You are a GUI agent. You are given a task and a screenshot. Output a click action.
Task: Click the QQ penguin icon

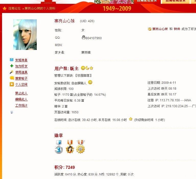coord(84,37)
